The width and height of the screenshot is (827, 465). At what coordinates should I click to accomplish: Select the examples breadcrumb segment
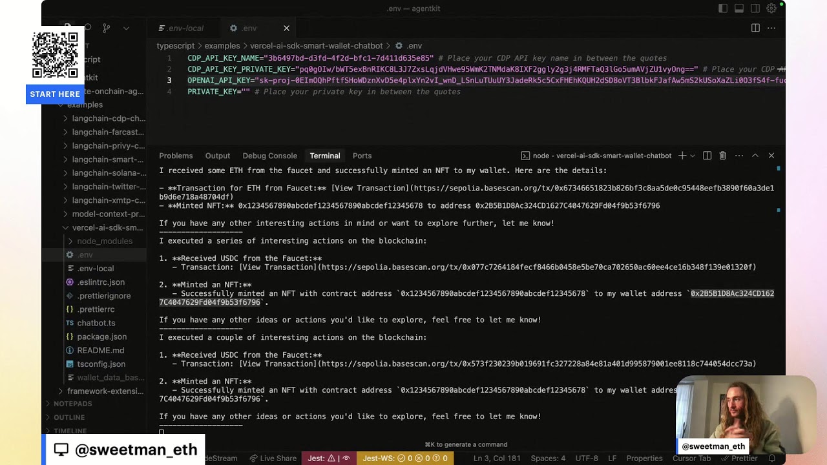pyautogui.click(x=222, y=46)
